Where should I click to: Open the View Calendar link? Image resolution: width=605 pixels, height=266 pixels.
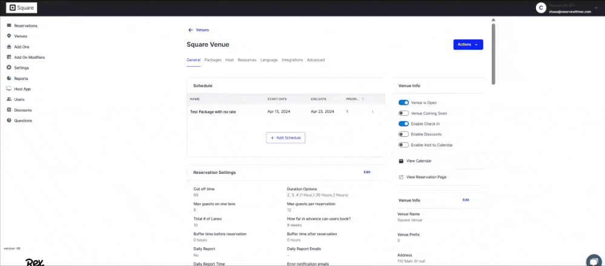tap(418, 161)
